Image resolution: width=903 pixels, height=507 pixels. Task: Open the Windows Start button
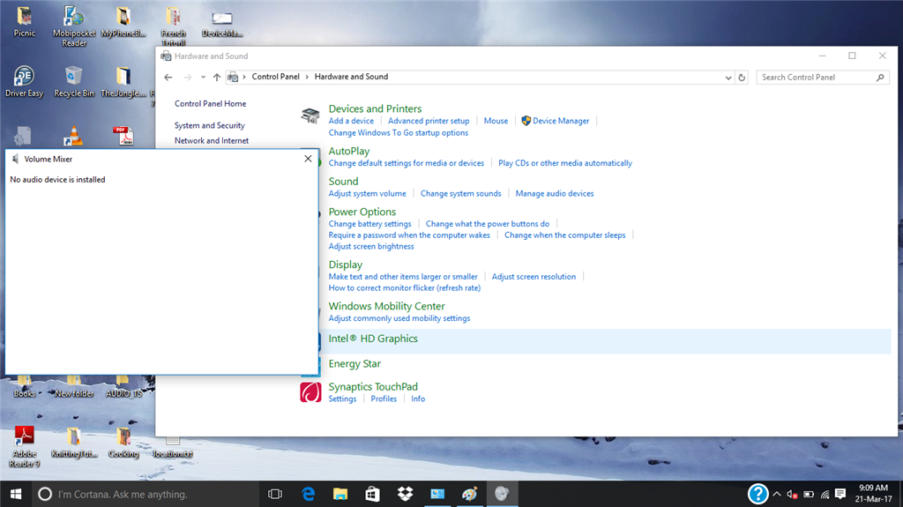click(x=16, y=495)
